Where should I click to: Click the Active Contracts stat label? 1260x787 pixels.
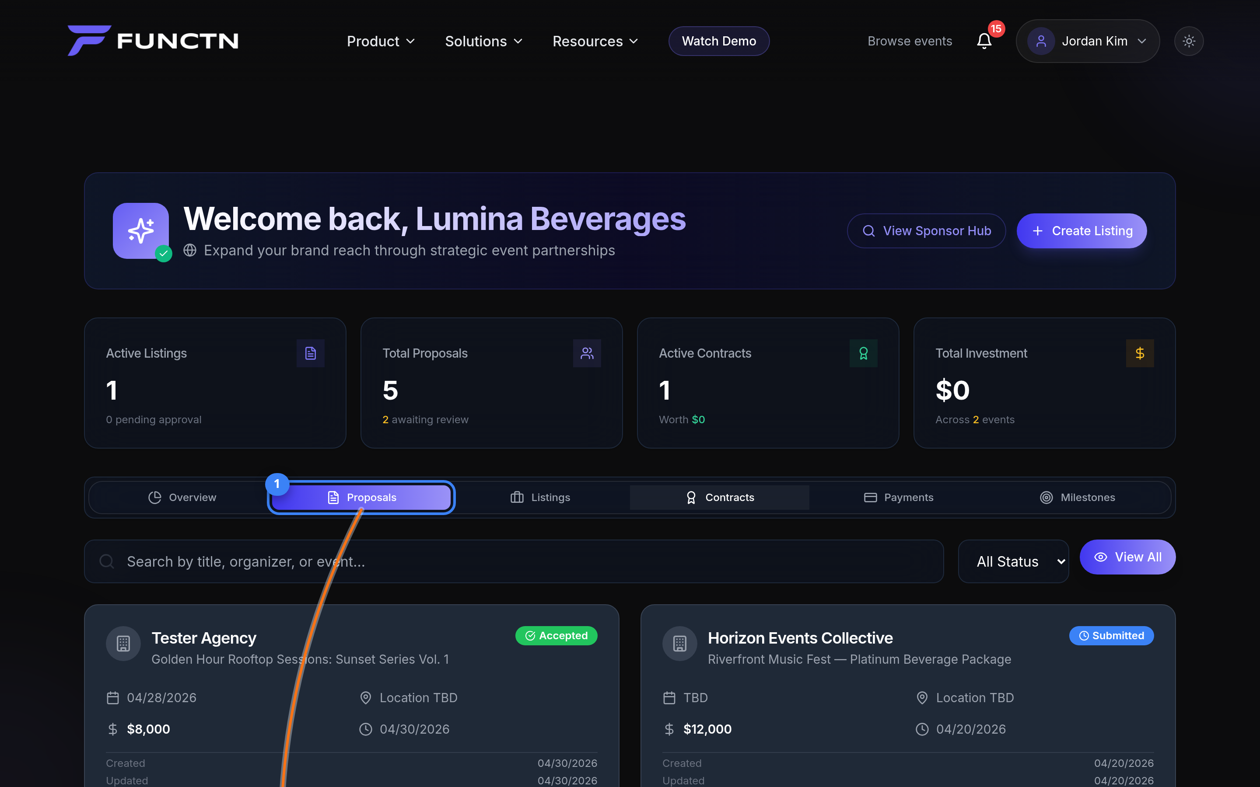click(x=705, y=353)
